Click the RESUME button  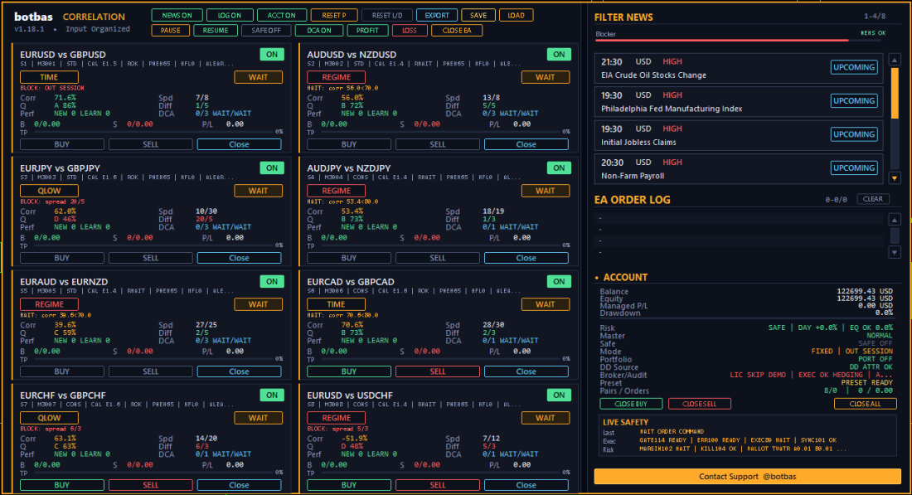tap(216, 30)
